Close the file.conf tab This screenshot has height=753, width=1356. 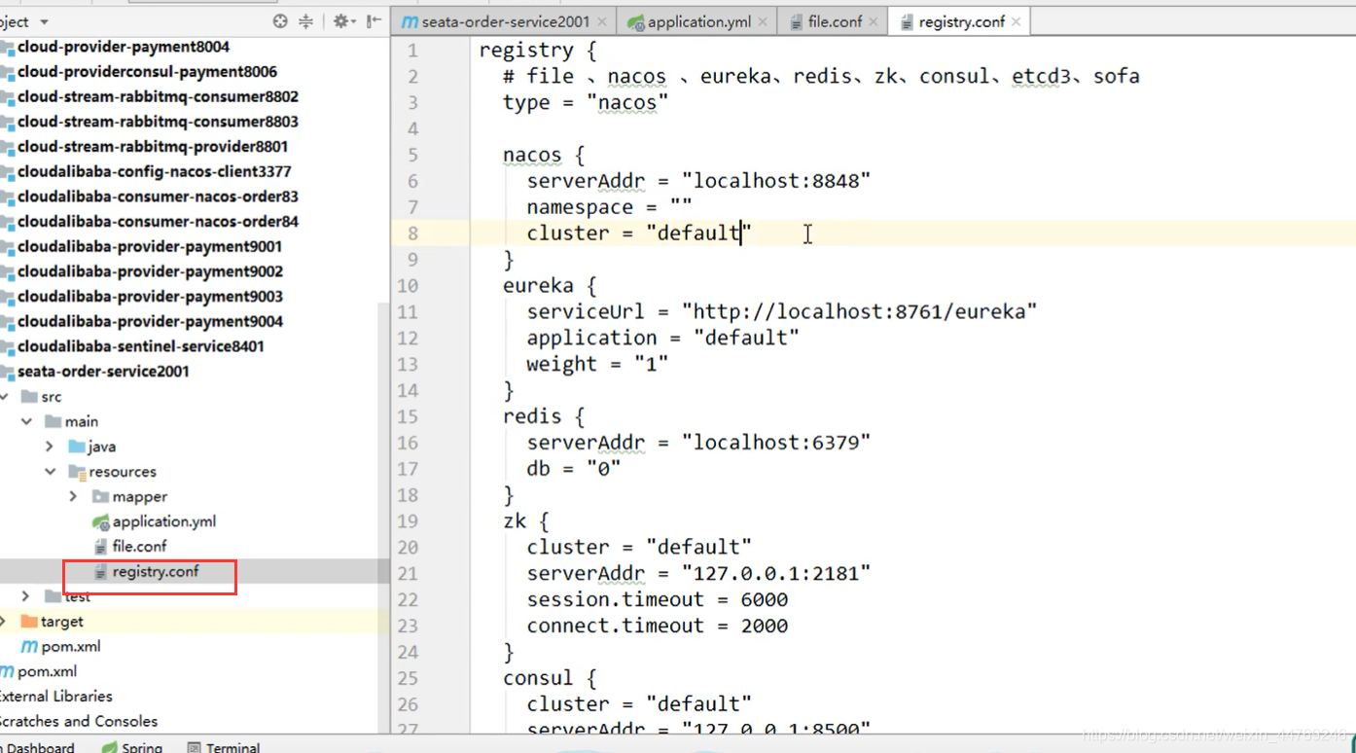(873, 21)
